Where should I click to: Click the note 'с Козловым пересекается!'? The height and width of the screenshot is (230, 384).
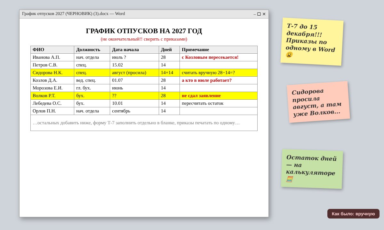[x=210, y=57]
